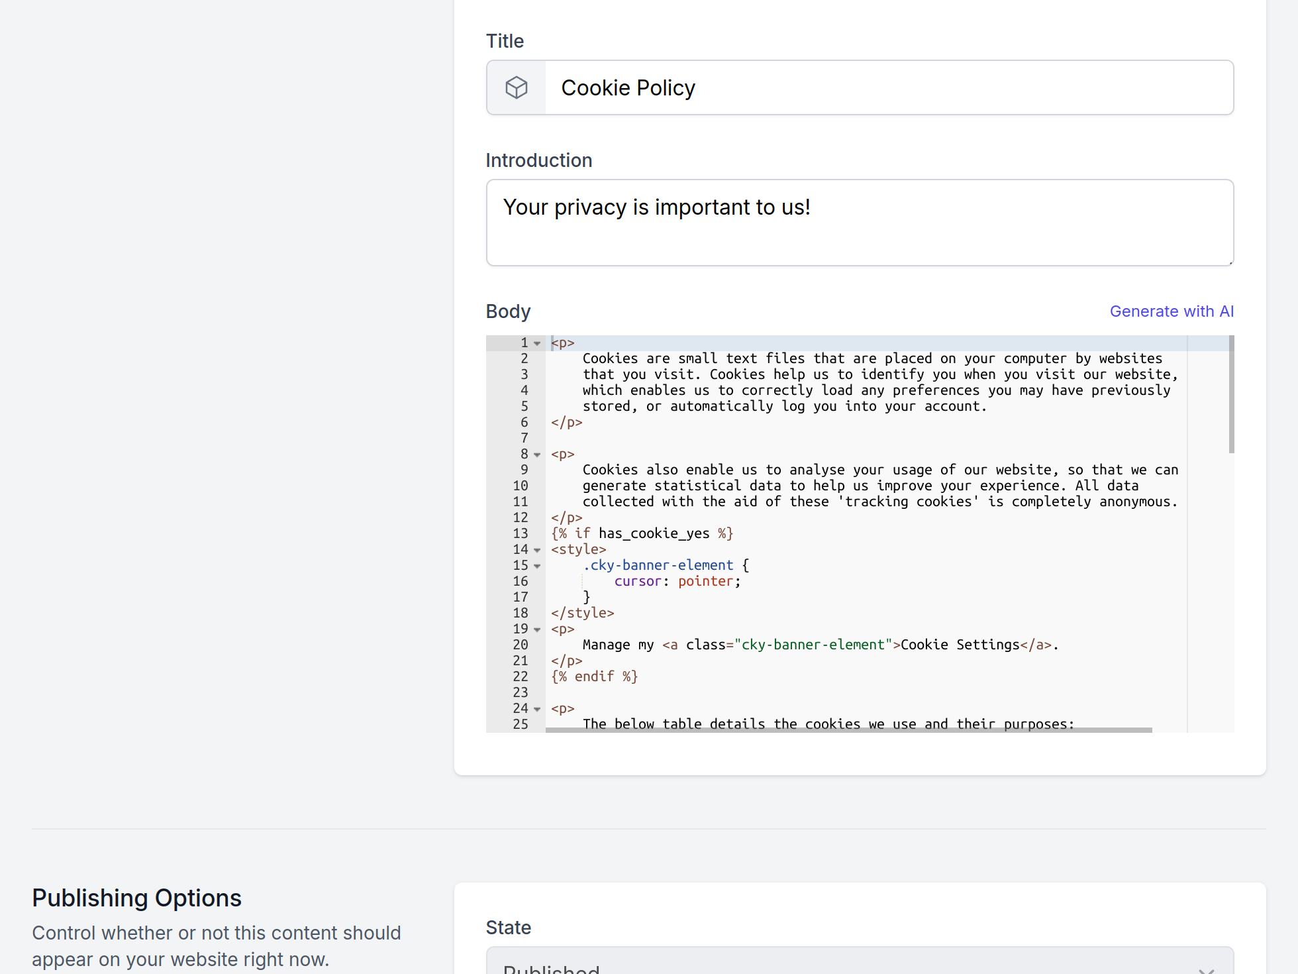This screenshot has width=1298, height=974.
Task: Fold the .cky-banner-element rule on line 15
Action: [x=537, y=566]
